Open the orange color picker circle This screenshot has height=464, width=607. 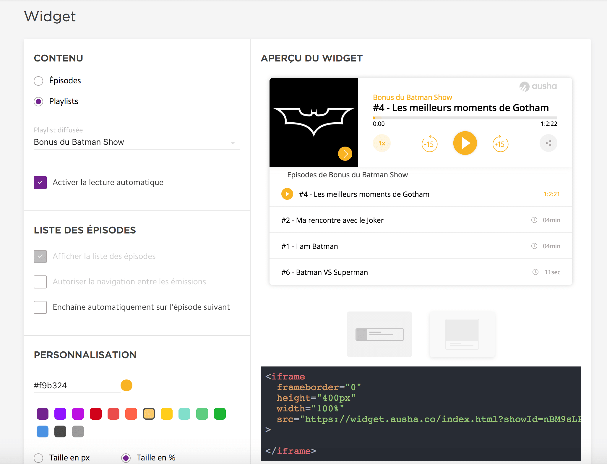click(x=126, y=385)
